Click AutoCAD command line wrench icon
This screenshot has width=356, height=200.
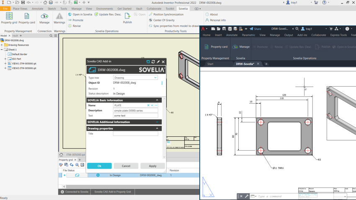pos(247,196)
